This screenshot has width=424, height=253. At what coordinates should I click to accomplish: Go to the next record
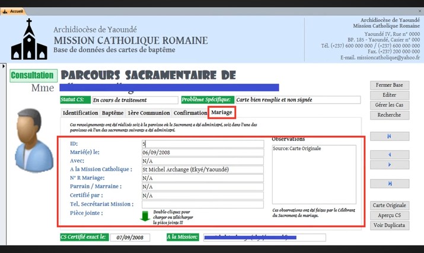(x=389, y=165)
